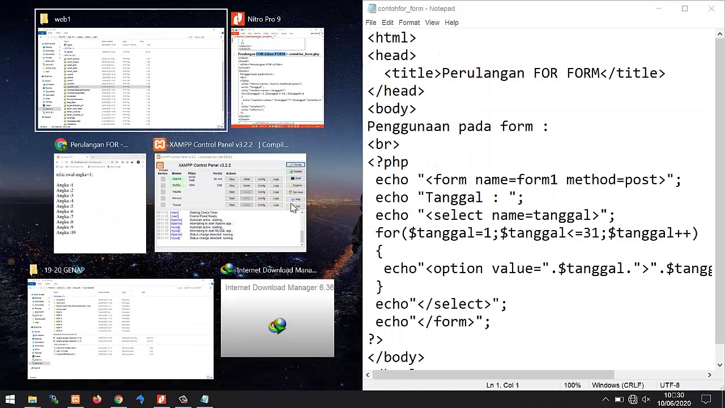The image size is (725, 408).
Task: Maximize the Notepad window
Action: 685,8
